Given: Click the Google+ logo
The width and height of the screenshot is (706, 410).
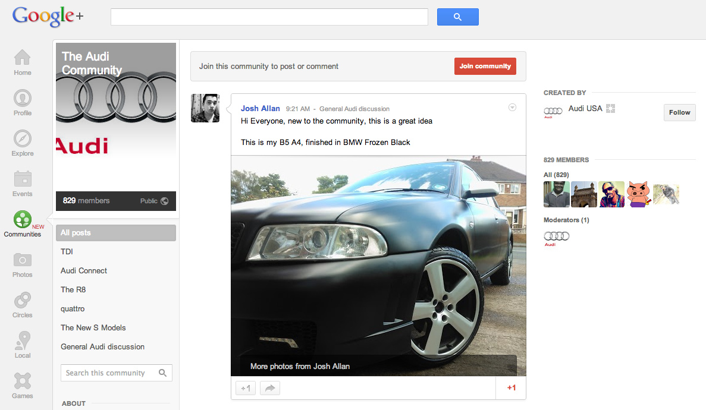Looking at the screenshot, I should click(48, 17).
